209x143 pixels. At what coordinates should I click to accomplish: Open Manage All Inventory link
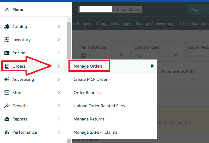(x=155, y=24)
